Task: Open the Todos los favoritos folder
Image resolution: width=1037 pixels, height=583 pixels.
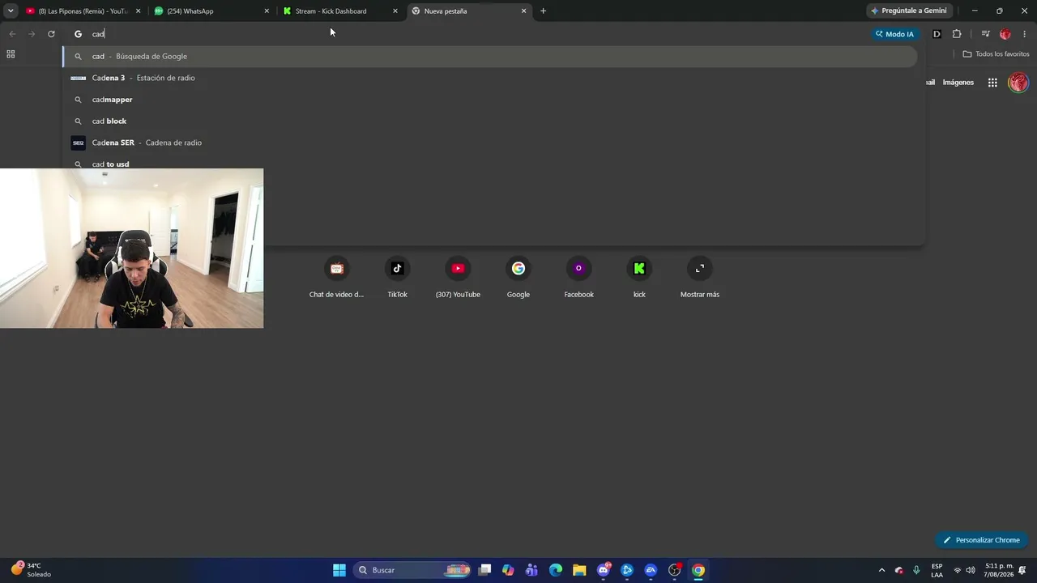Action: click(x=996, y=54)
